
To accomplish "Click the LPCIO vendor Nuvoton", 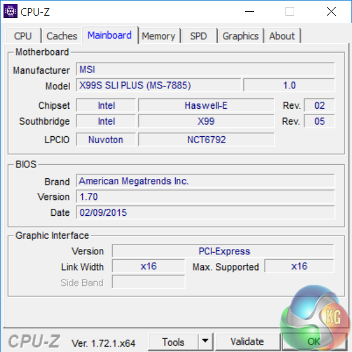I will pos(106,140).
